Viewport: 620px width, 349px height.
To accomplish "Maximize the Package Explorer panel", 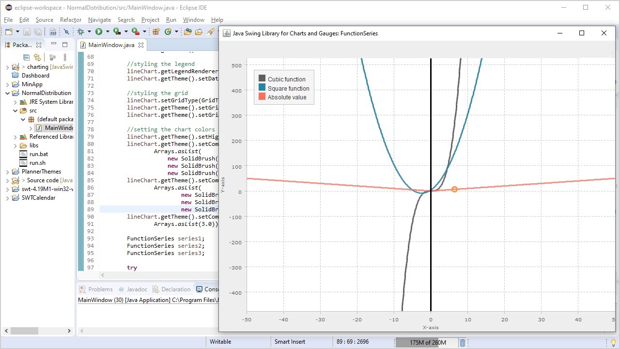I will [x=65, y=45].
